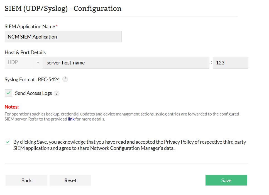
Task: Uncheck the Send Access Logs checkbox
Action: click(x=8, y=93)
